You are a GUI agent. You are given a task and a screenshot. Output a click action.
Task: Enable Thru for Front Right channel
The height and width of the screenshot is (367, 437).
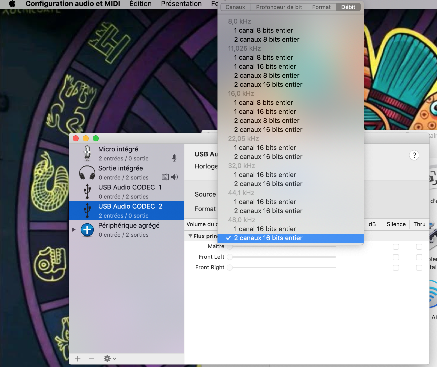click(x=419, y=268)
